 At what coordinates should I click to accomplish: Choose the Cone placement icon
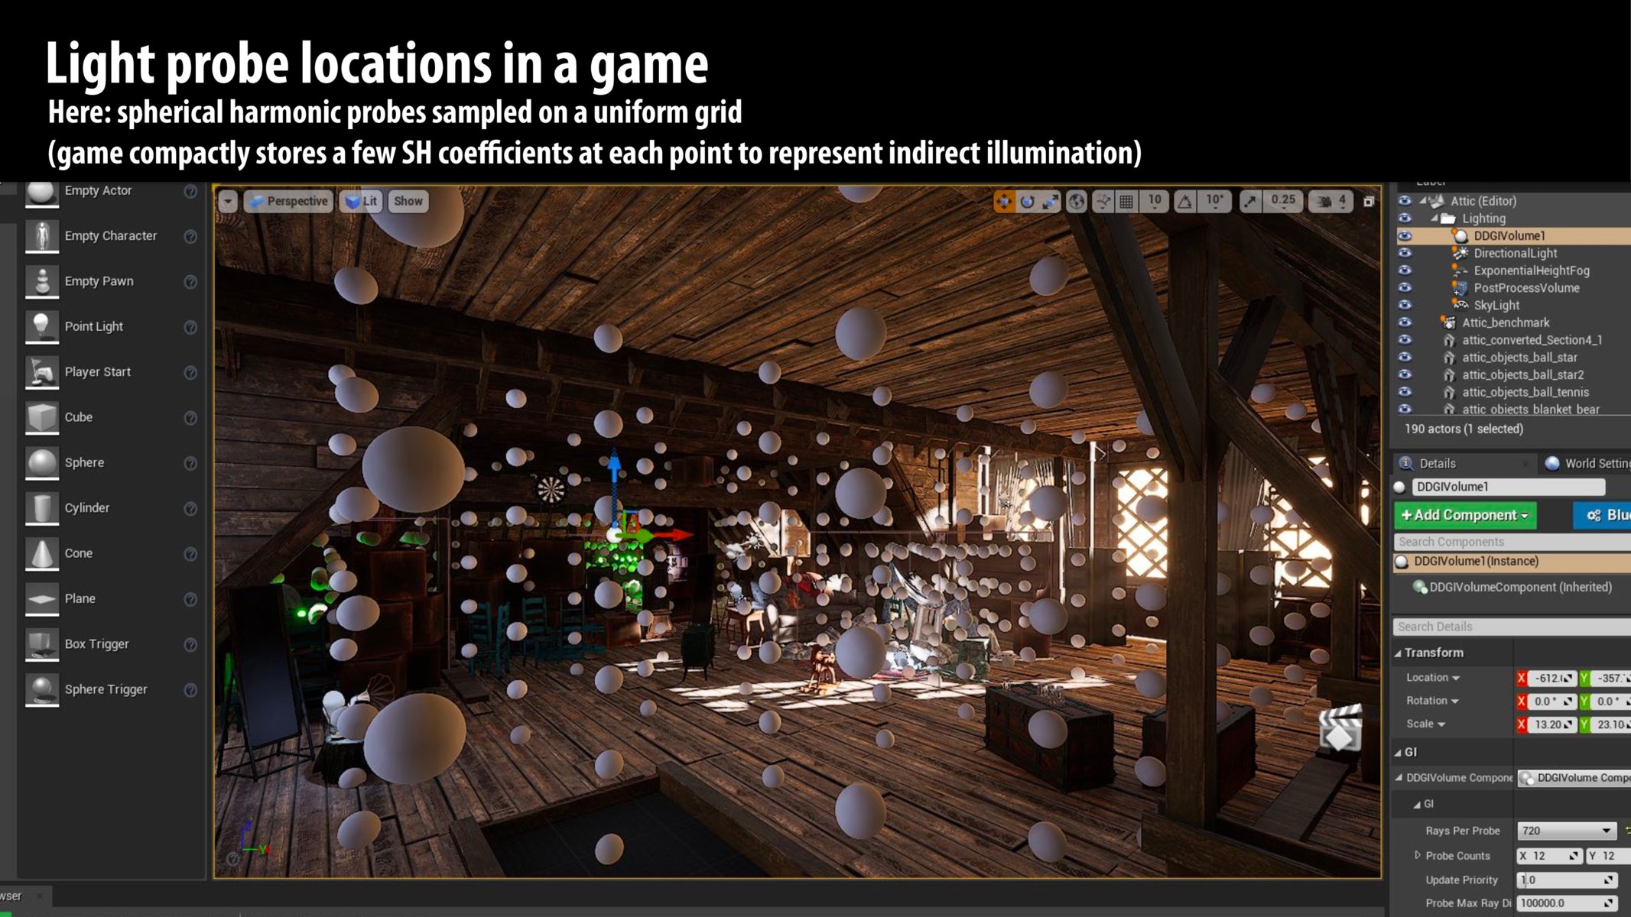point(43,552)
